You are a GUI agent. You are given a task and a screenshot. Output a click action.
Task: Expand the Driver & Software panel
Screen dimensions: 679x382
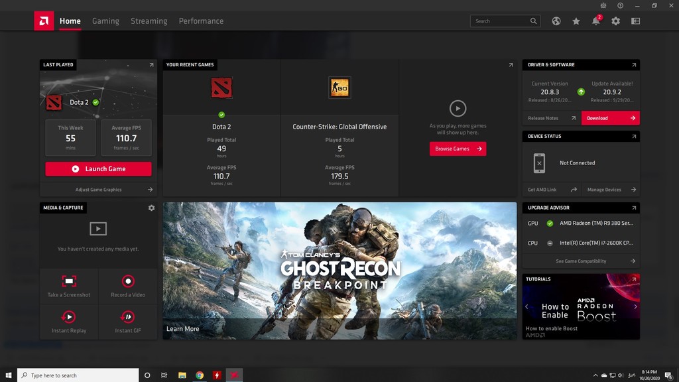(634, 65)
